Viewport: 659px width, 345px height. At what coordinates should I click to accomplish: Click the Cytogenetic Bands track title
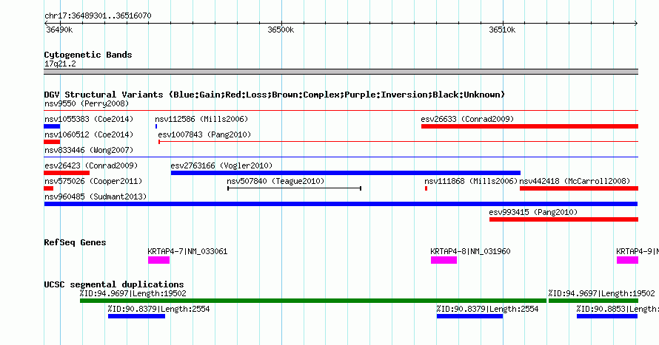tap(88, 55)
